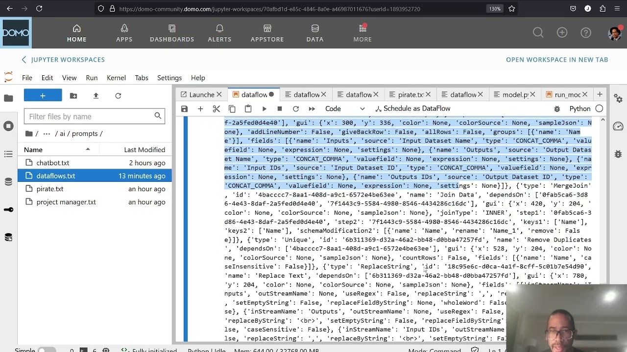Open the cell type Code dropdown
627x352 pixels.
[x=345, y=109]
